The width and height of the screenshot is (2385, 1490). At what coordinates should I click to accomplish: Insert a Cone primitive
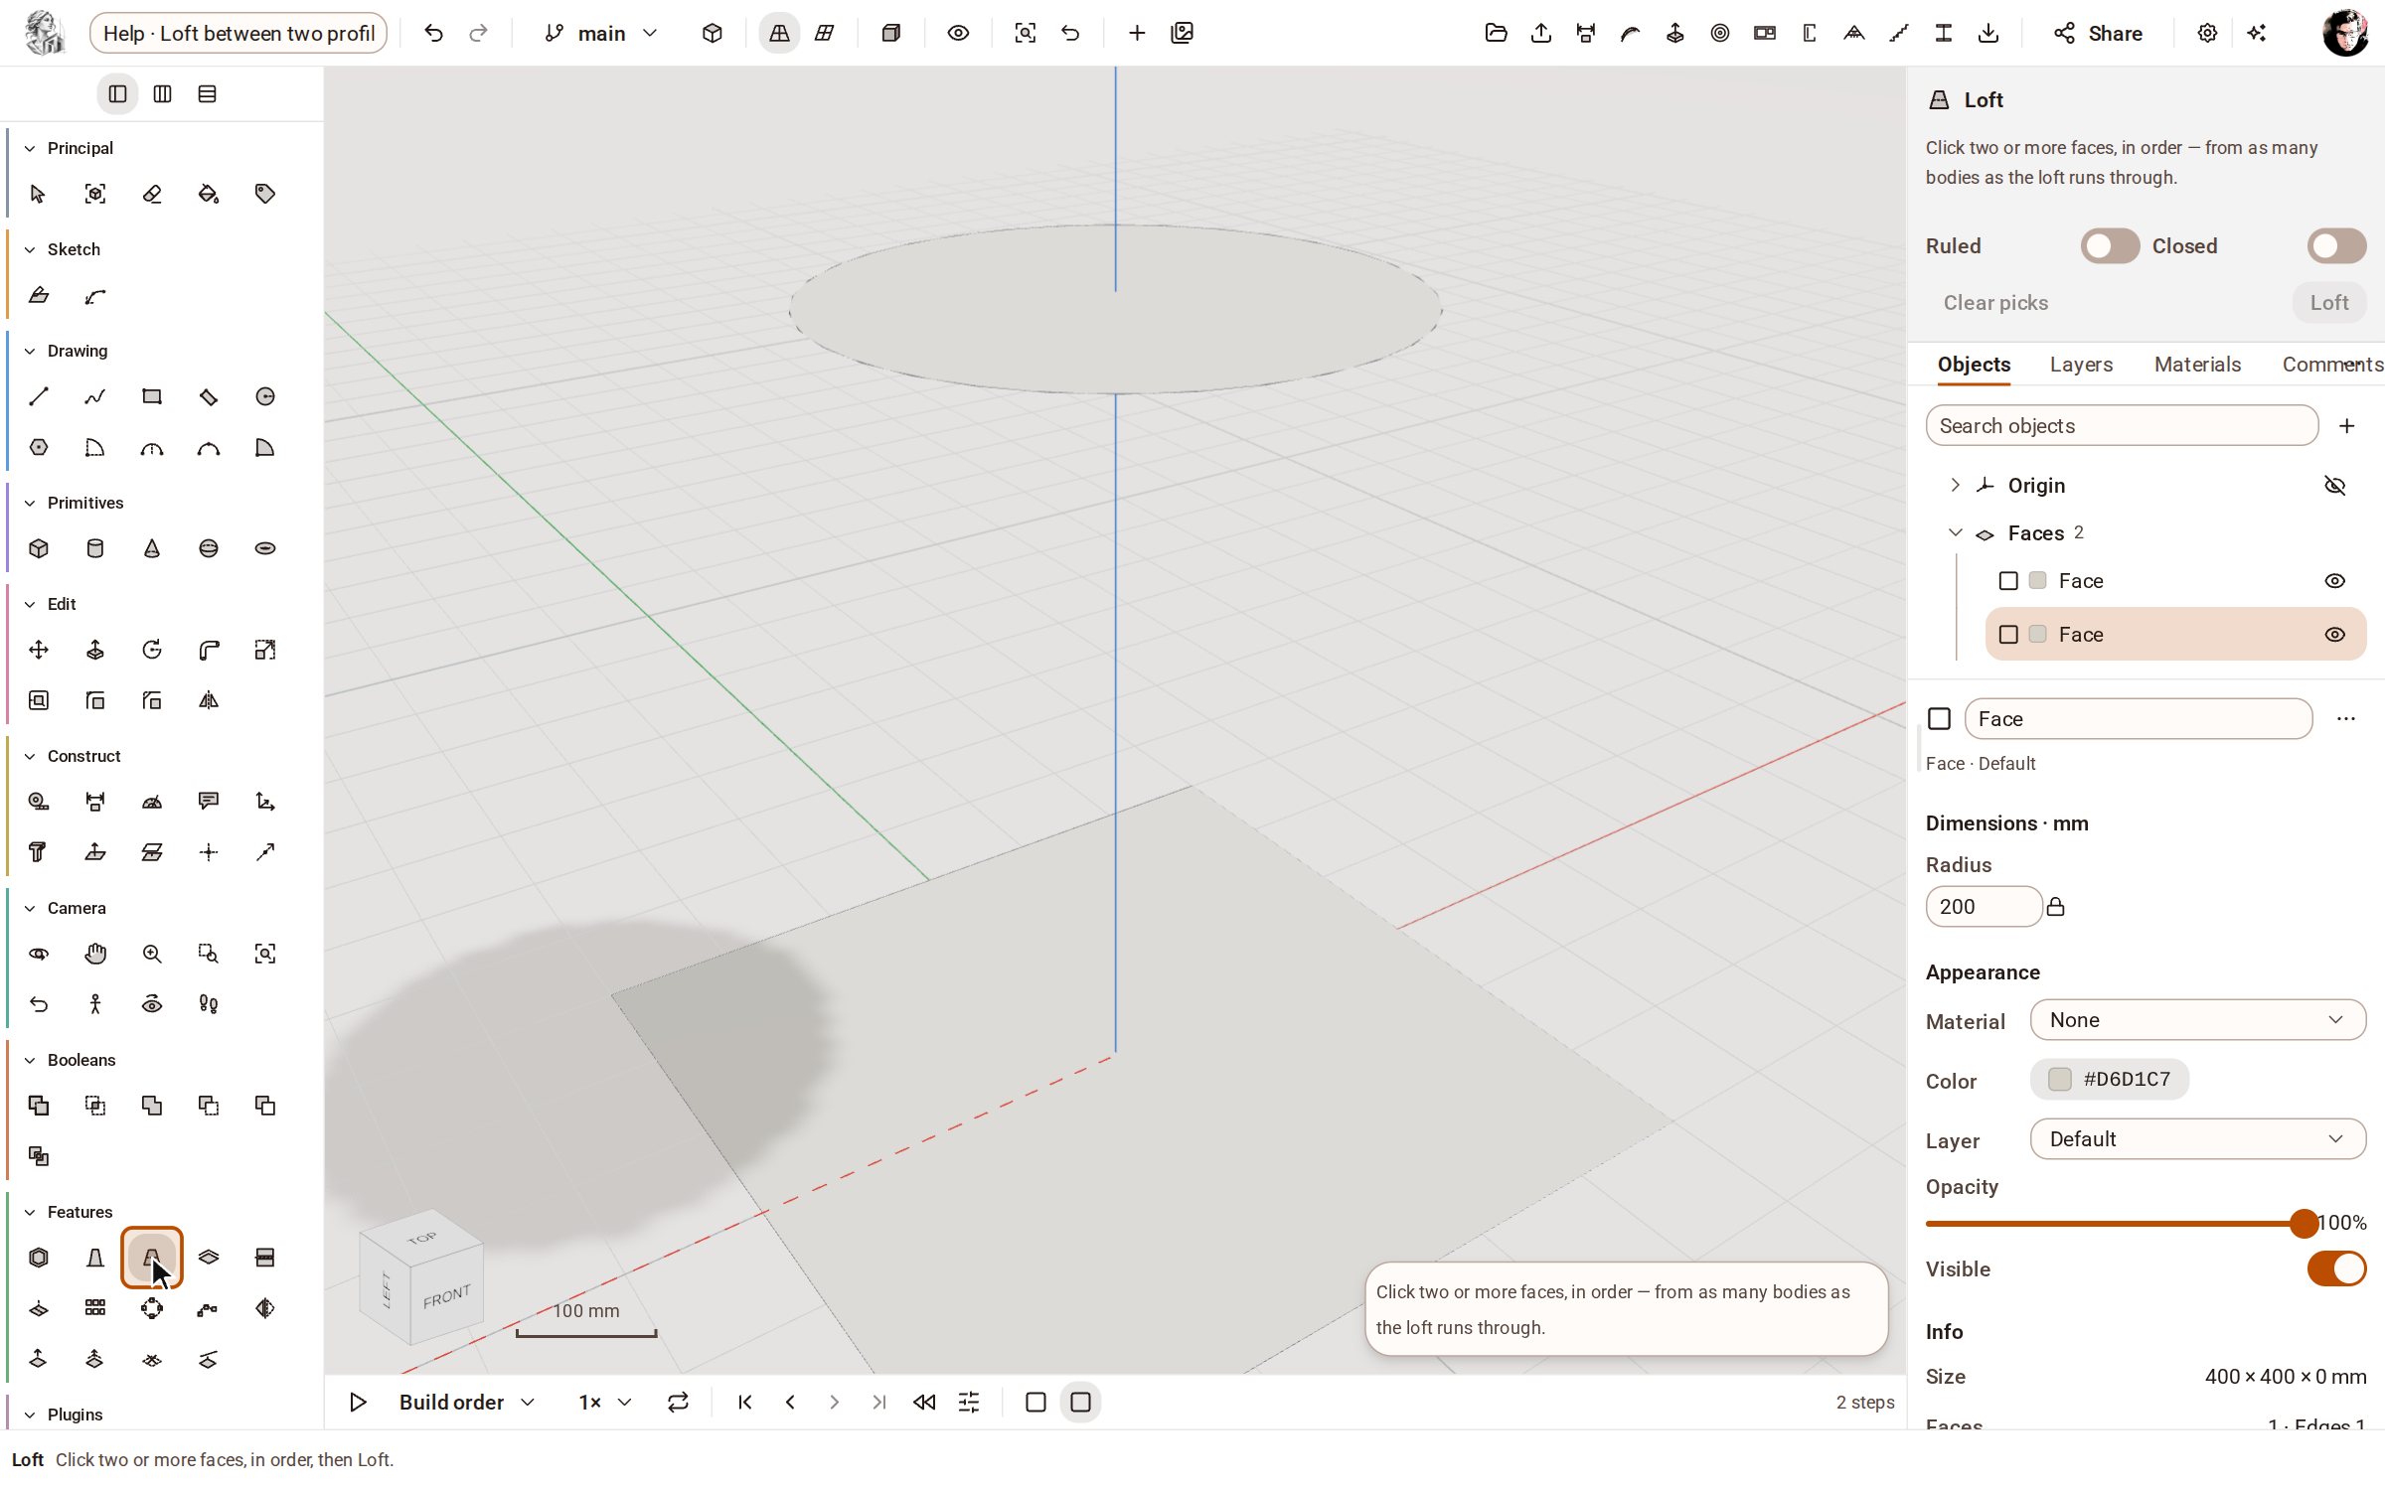click(152, 548)
